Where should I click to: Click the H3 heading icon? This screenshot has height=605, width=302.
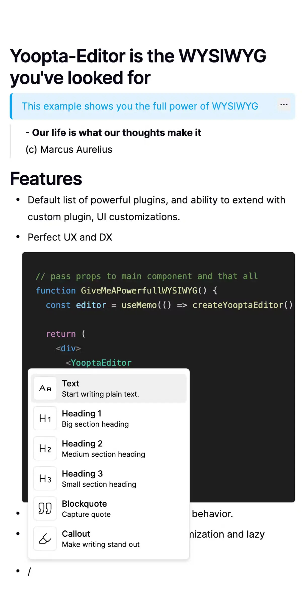point(45,478)
